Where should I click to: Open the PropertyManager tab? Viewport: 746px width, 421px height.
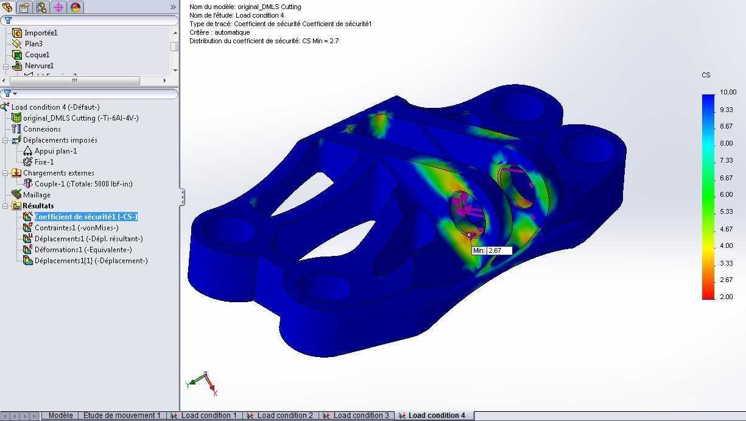point(24,7)
